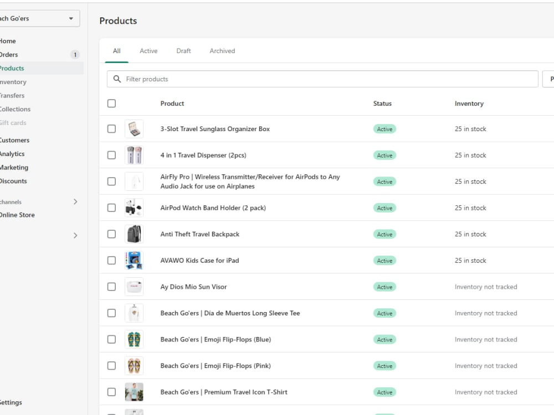Click the Status column header
The image size is (554, 415).
pyautogui.click(x=382, y=103)
